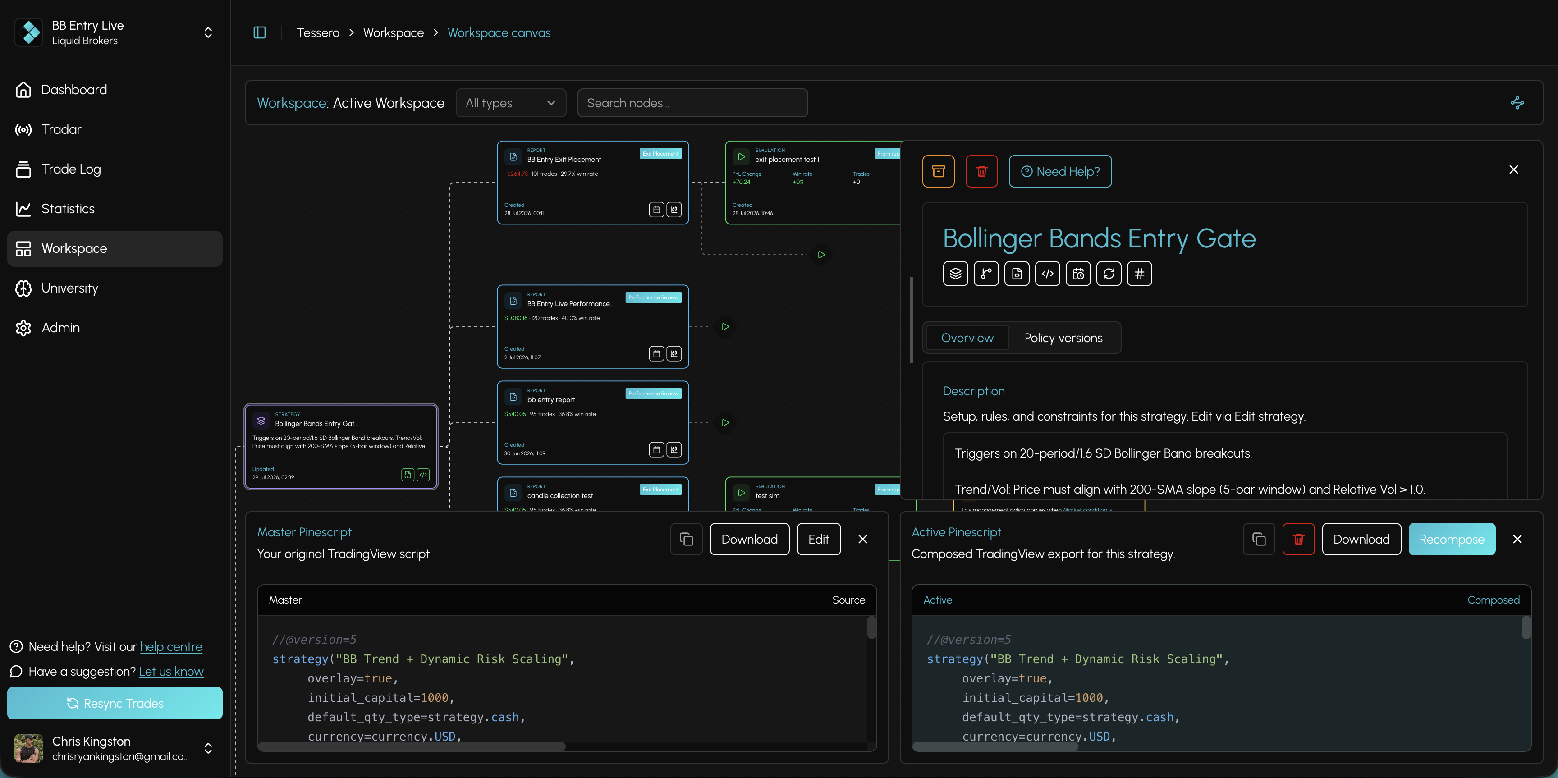Download the Active Pinescript
The width and height of the screenshot is (1558, 778).
click(x=1361, y=539)
